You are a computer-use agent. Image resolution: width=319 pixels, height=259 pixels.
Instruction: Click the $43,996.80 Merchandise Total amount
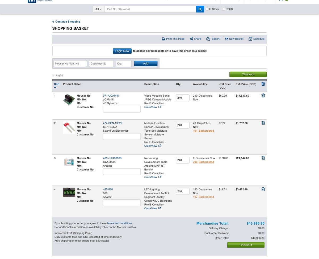pyautogui.click(x=255, y=224)
